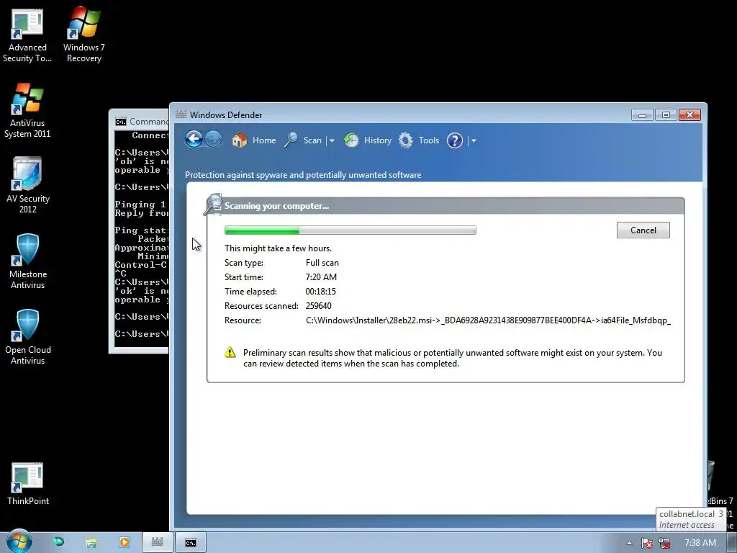Click the collabnet.local network tooltip
This screenshot has height=553, width=737.
[x=691, y=519]
